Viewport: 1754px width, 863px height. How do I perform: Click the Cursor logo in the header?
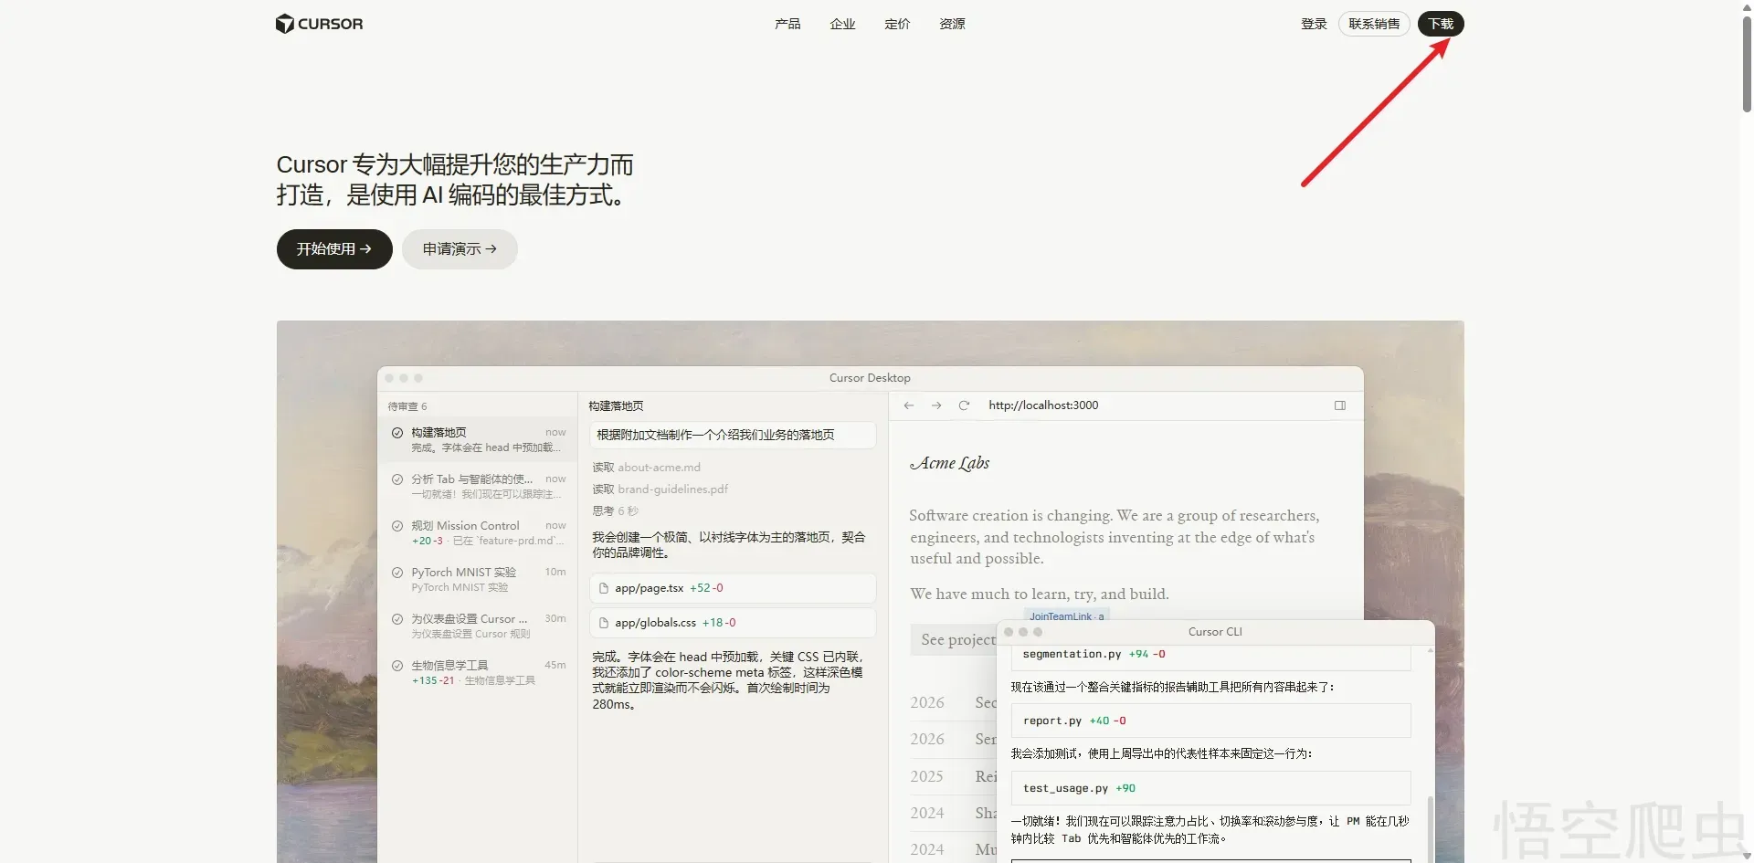[x=319, y=24]
